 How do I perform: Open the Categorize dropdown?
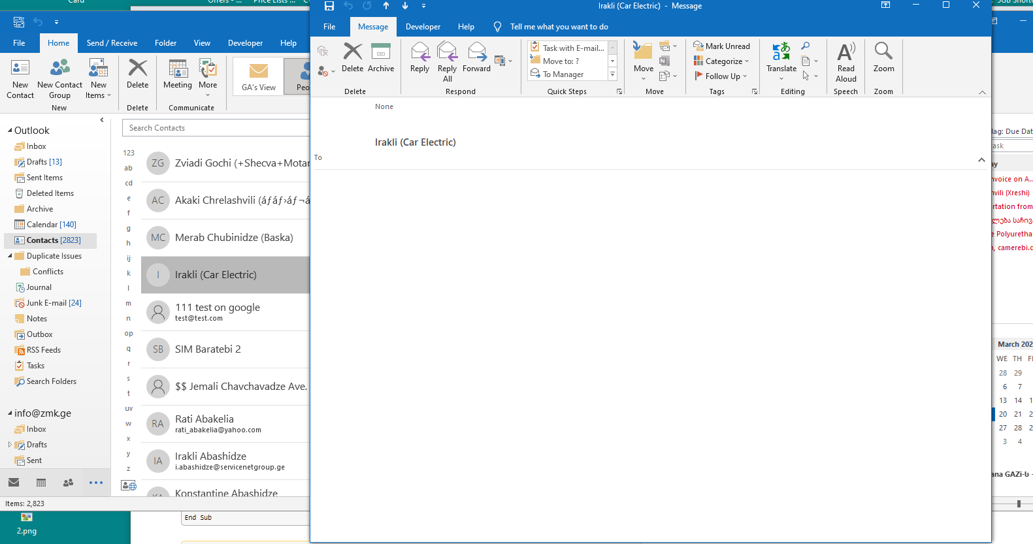[x=721, y=61]
